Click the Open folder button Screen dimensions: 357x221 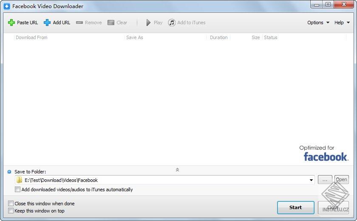[342, 180]
